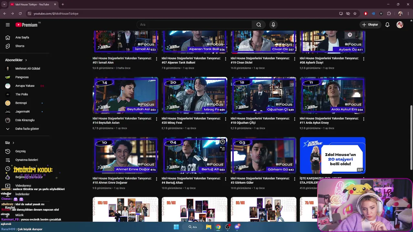Open the browser extensions puzzle icon
The height and width of the screenshot is (232, 413).
(x=389, y=14)
